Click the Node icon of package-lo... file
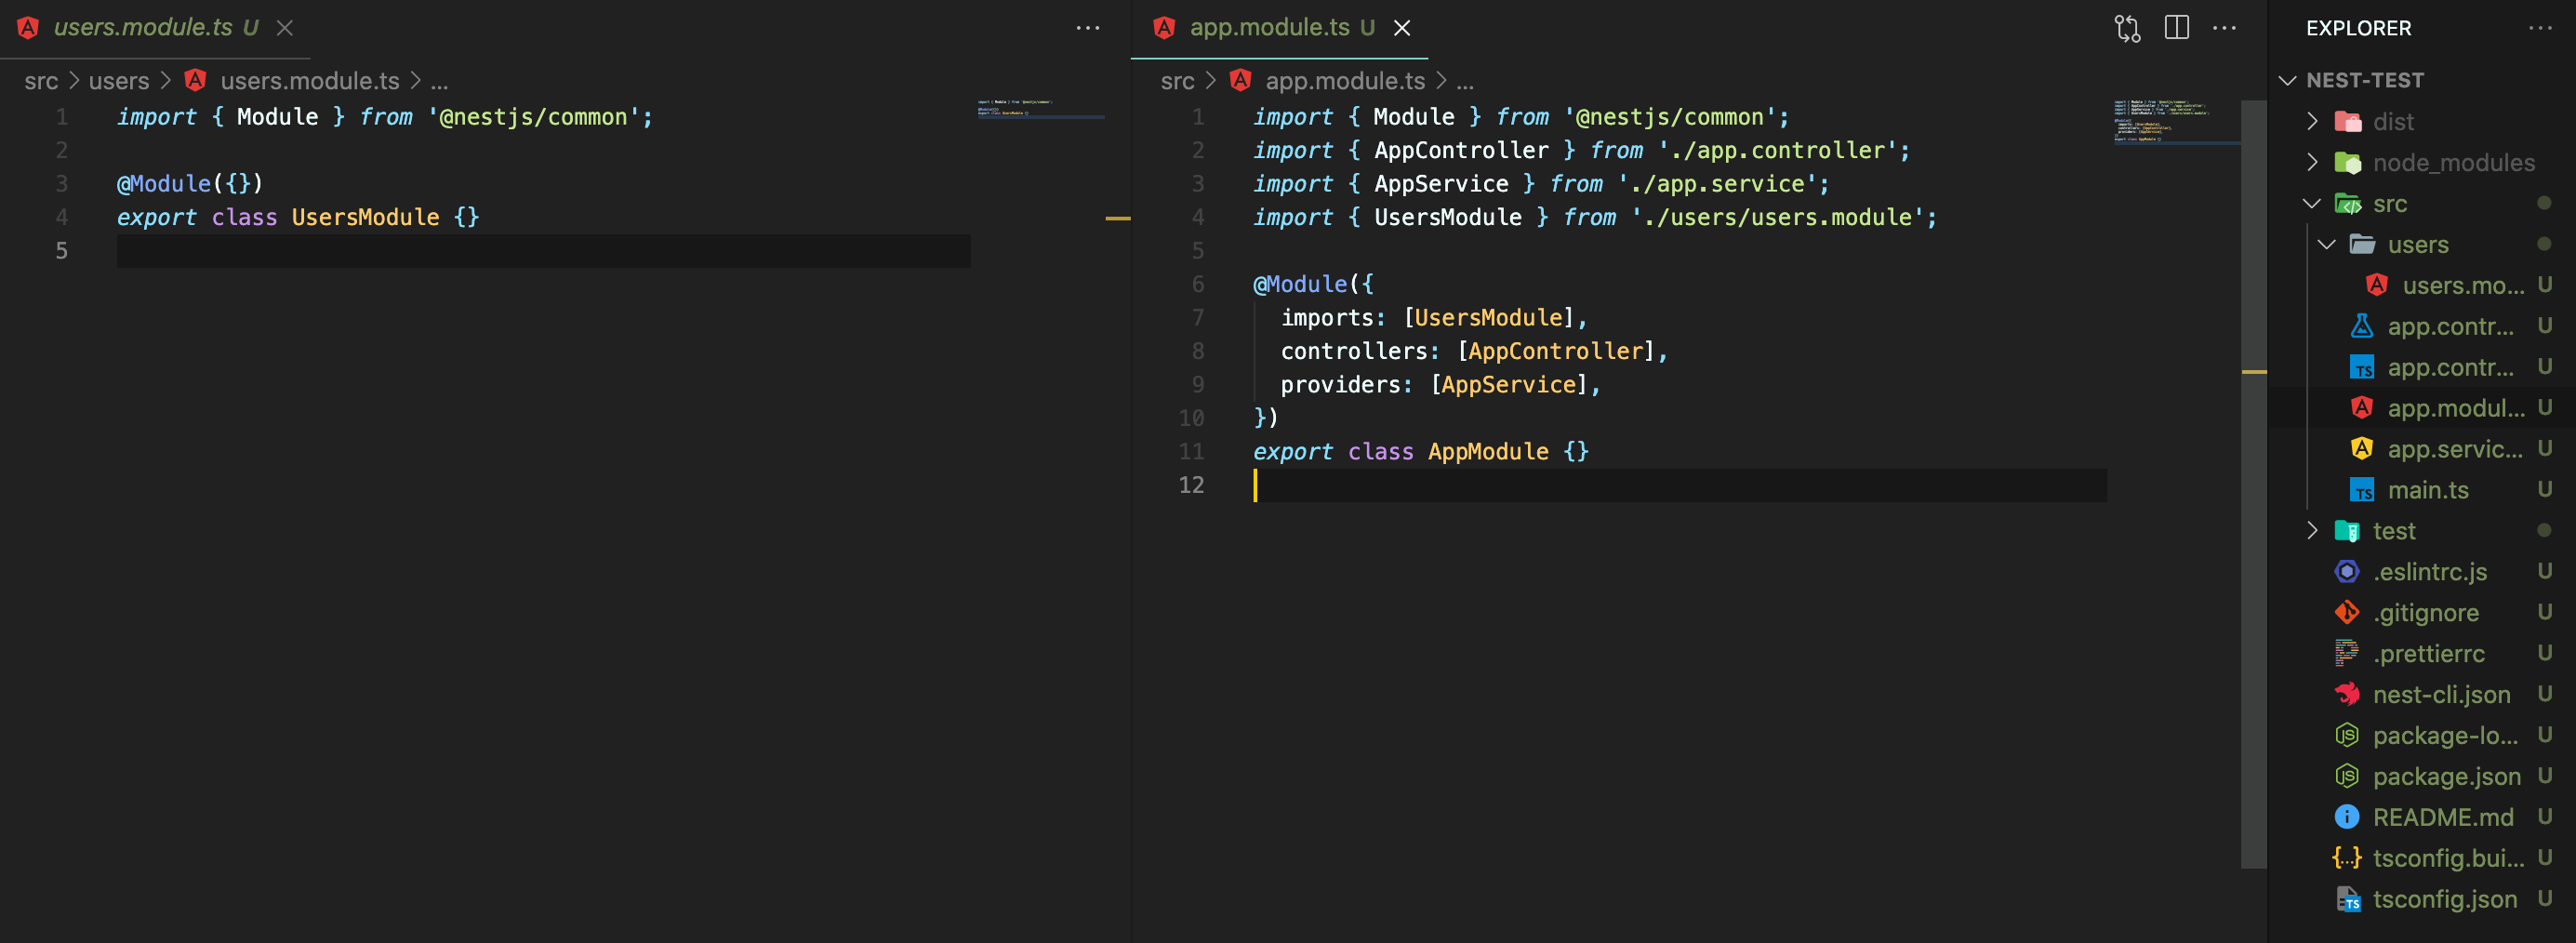2576x943 pixels. (x=2346, y=735)
